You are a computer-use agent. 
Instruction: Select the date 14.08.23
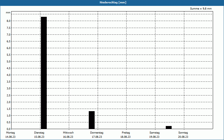click(10, 137)
